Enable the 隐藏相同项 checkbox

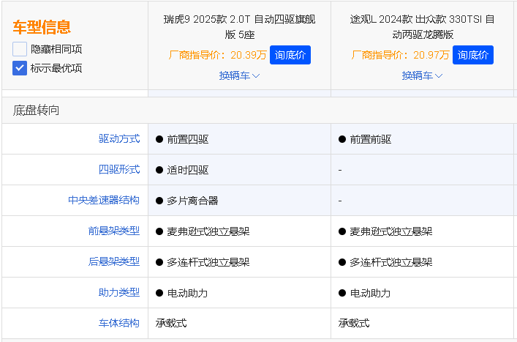click(20, 49)
